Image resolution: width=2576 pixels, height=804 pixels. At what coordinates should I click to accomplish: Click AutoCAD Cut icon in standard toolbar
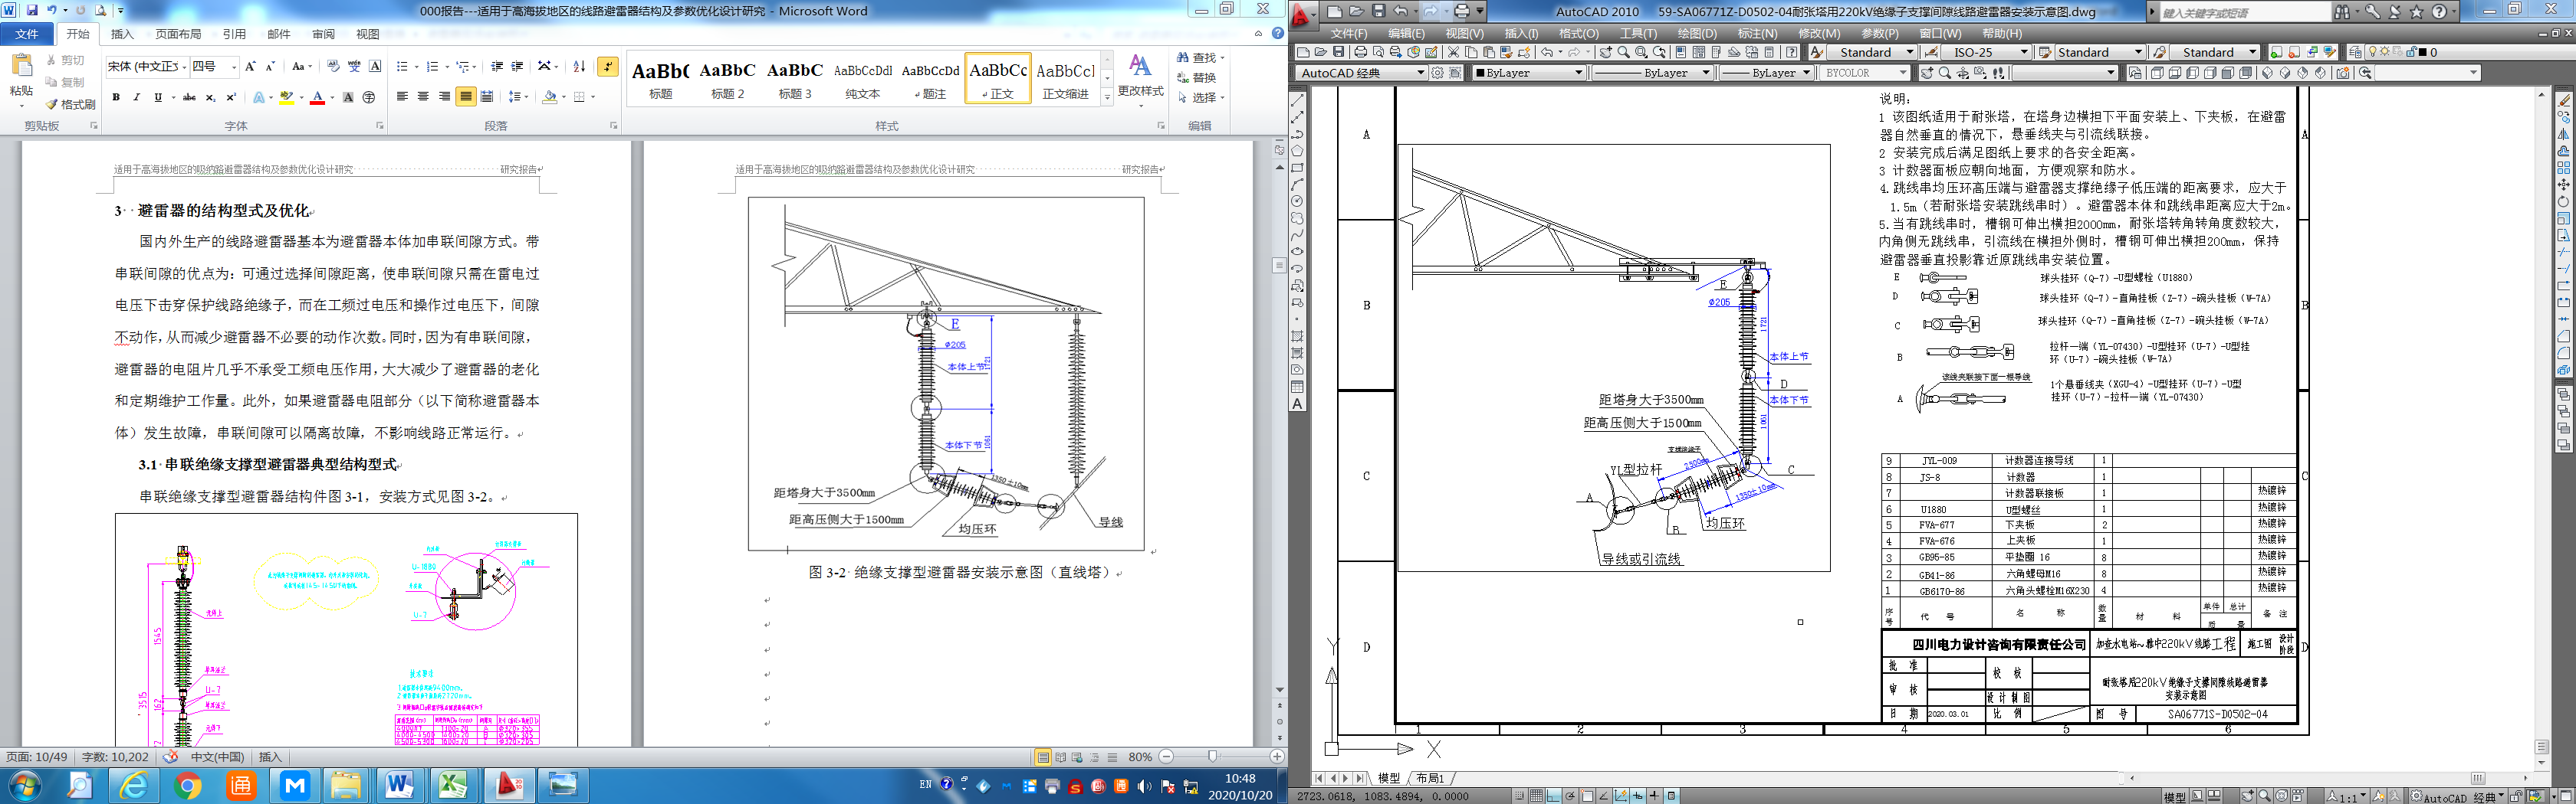(1453, 52)
